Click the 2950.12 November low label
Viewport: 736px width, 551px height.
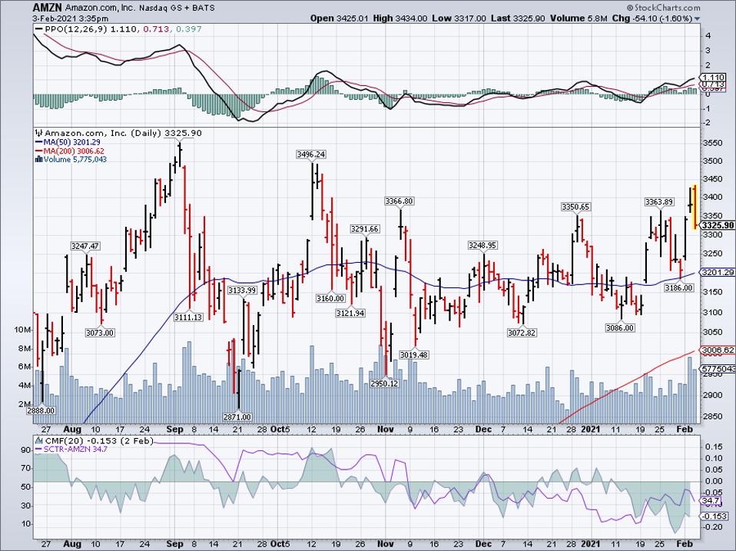[x=384, y=383]
